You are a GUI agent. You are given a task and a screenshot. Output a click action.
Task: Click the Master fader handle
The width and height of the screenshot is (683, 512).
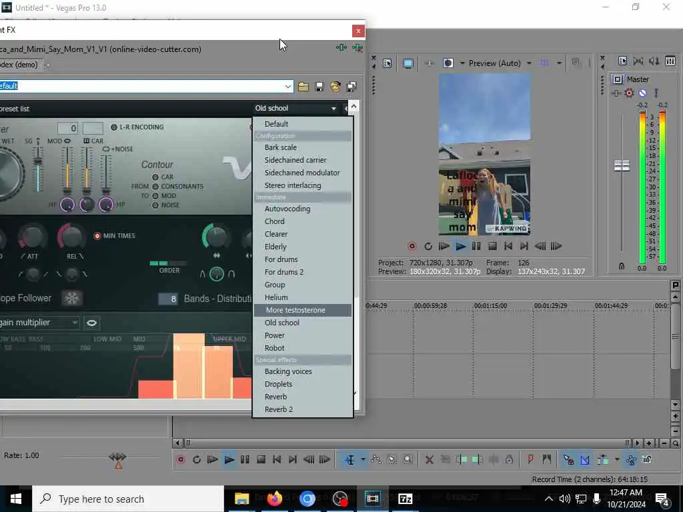pyautogui.click(x=622, y=165)
